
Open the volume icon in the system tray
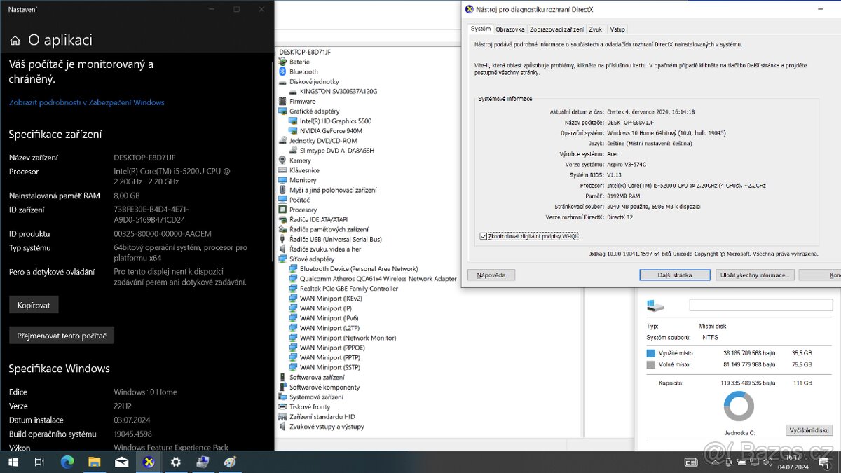pyautogui.click(x=767, y=462)
